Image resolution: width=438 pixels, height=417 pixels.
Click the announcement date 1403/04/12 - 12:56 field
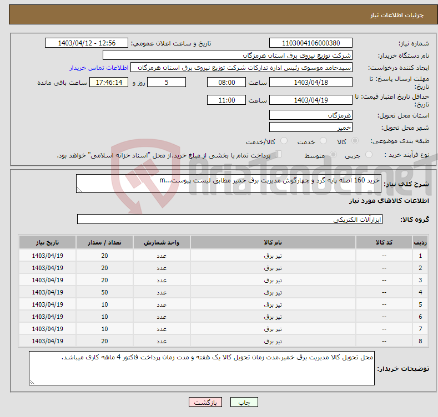pos(86,43)
